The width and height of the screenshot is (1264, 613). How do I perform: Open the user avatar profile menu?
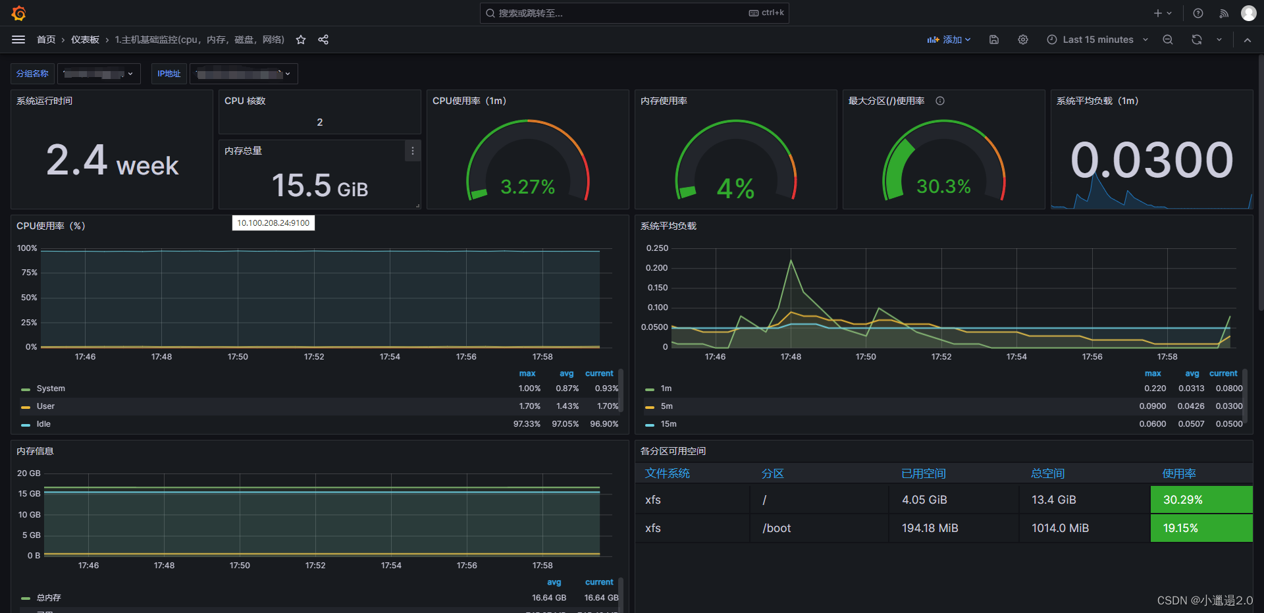click(x=1249, y=13)
